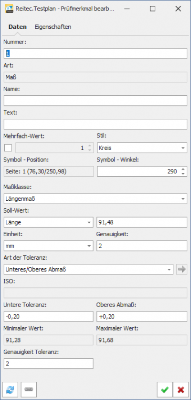The height and width of the screenshot is (400, 191).
Task: Cancel with the red X icon
Action: (181, 389)
